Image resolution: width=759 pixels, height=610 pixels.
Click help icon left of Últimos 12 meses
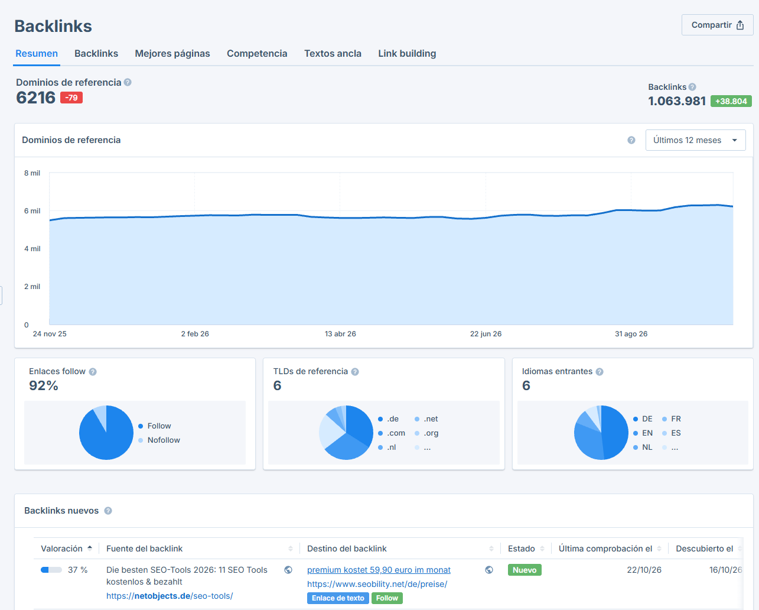coord(631,140)
